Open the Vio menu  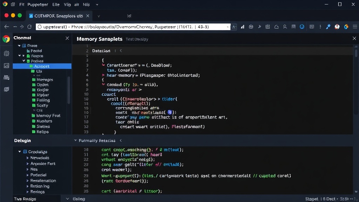(67, 5)
